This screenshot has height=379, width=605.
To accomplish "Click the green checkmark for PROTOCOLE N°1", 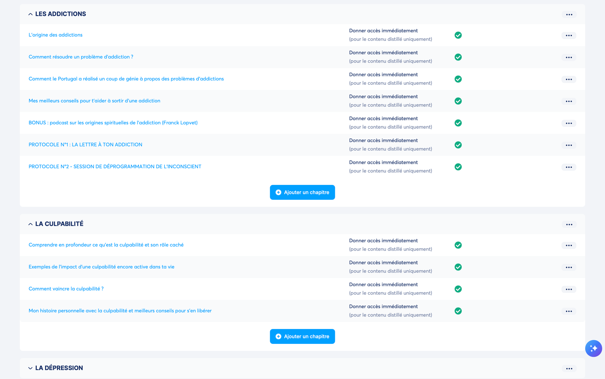I will pos(458,145).
